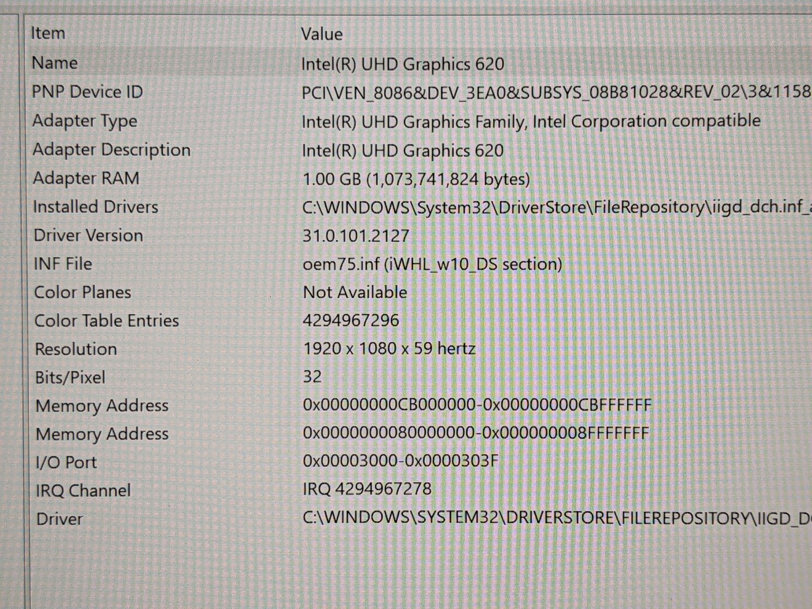Click the 1.00 GB adapter RAM value
Image resolution: width=812 pixels, height=609 pixels.
416,179
